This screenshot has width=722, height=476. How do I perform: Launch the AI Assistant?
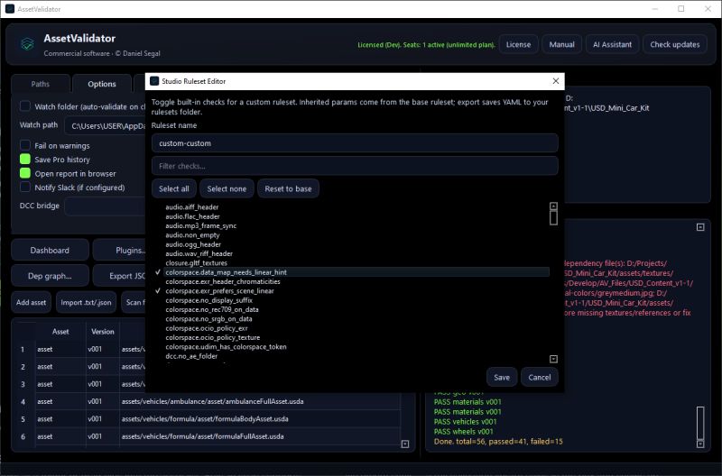coord(613,44)
